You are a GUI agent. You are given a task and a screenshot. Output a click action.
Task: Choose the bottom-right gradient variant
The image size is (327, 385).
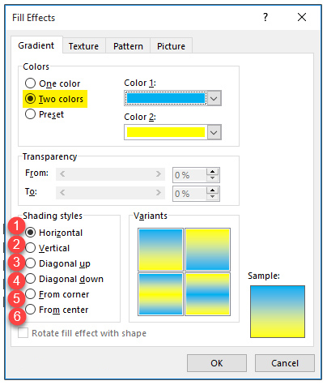click(207, 294)
